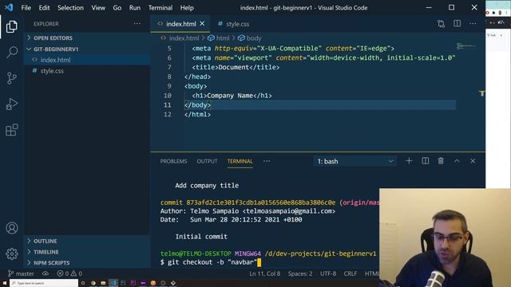Screen dimensions: 511x287
Task: Click the editor minimap
Action: (x=466, y=46)
